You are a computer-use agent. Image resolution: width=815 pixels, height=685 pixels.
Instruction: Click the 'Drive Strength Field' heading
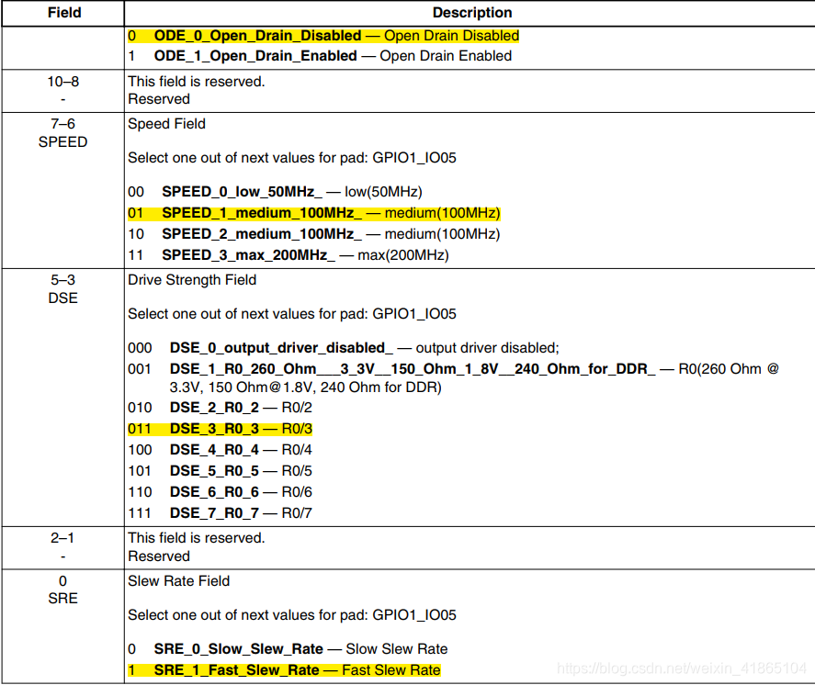pyautogui.click(x=192, y=280)
